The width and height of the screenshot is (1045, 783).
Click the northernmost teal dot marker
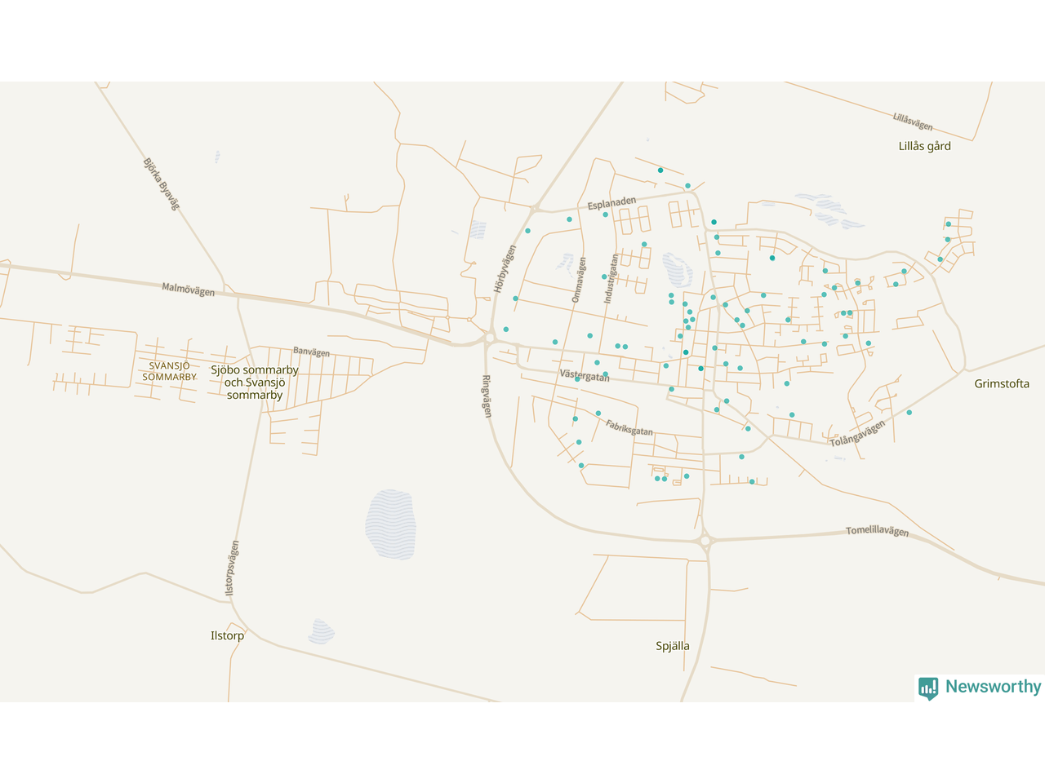(x=660, y=170)
